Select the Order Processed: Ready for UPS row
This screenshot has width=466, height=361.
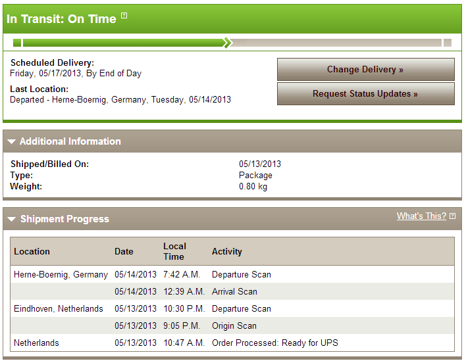[232, 343]
